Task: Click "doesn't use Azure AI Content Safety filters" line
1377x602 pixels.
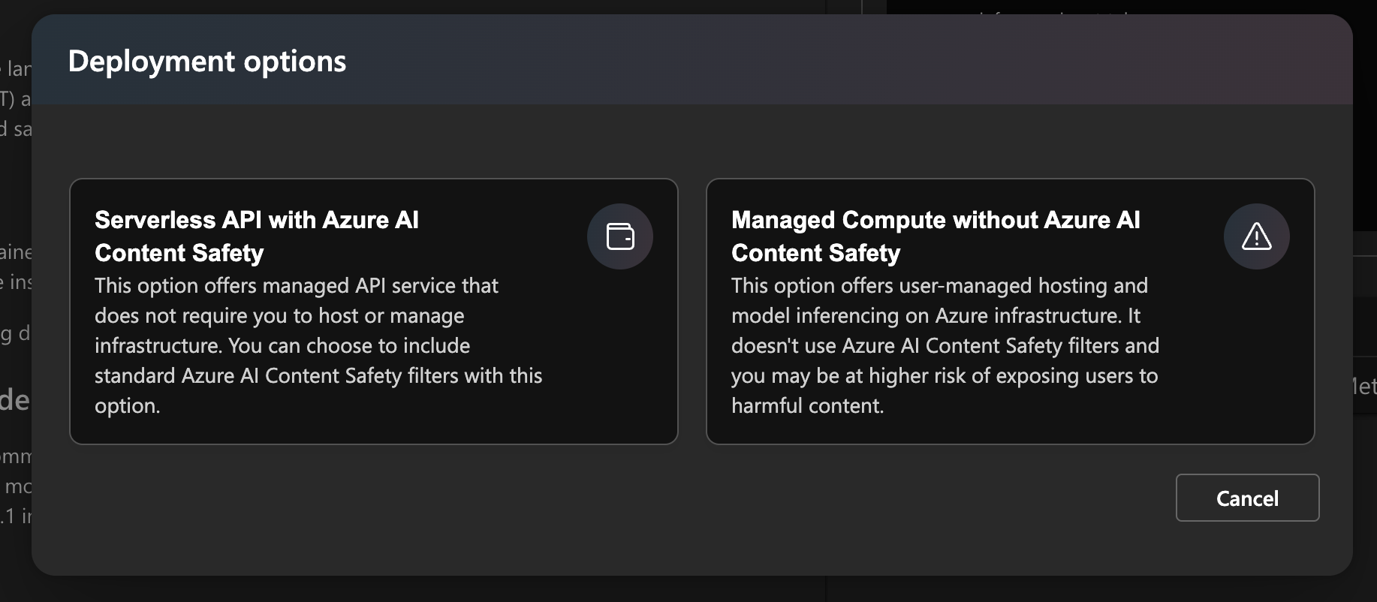Action: (x=945, y=346)
